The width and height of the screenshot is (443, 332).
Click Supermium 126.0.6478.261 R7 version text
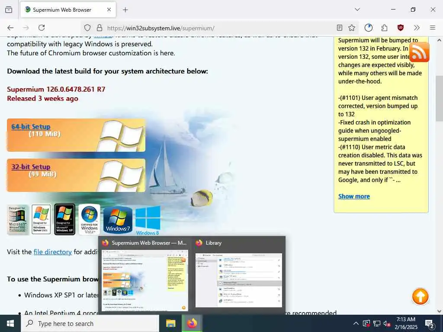(x=56, y=89)
